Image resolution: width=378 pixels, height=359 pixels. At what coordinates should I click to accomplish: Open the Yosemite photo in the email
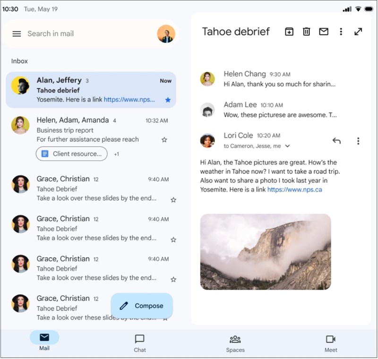[x=266, y=252]
